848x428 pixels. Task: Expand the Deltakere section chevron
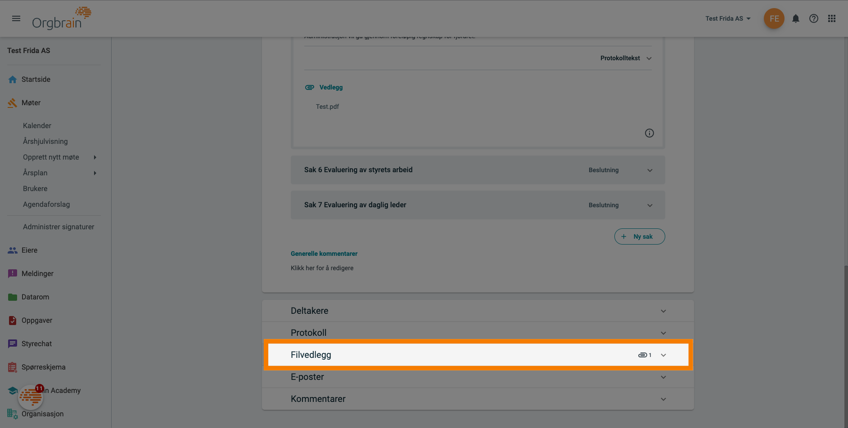tap(663, 311)
